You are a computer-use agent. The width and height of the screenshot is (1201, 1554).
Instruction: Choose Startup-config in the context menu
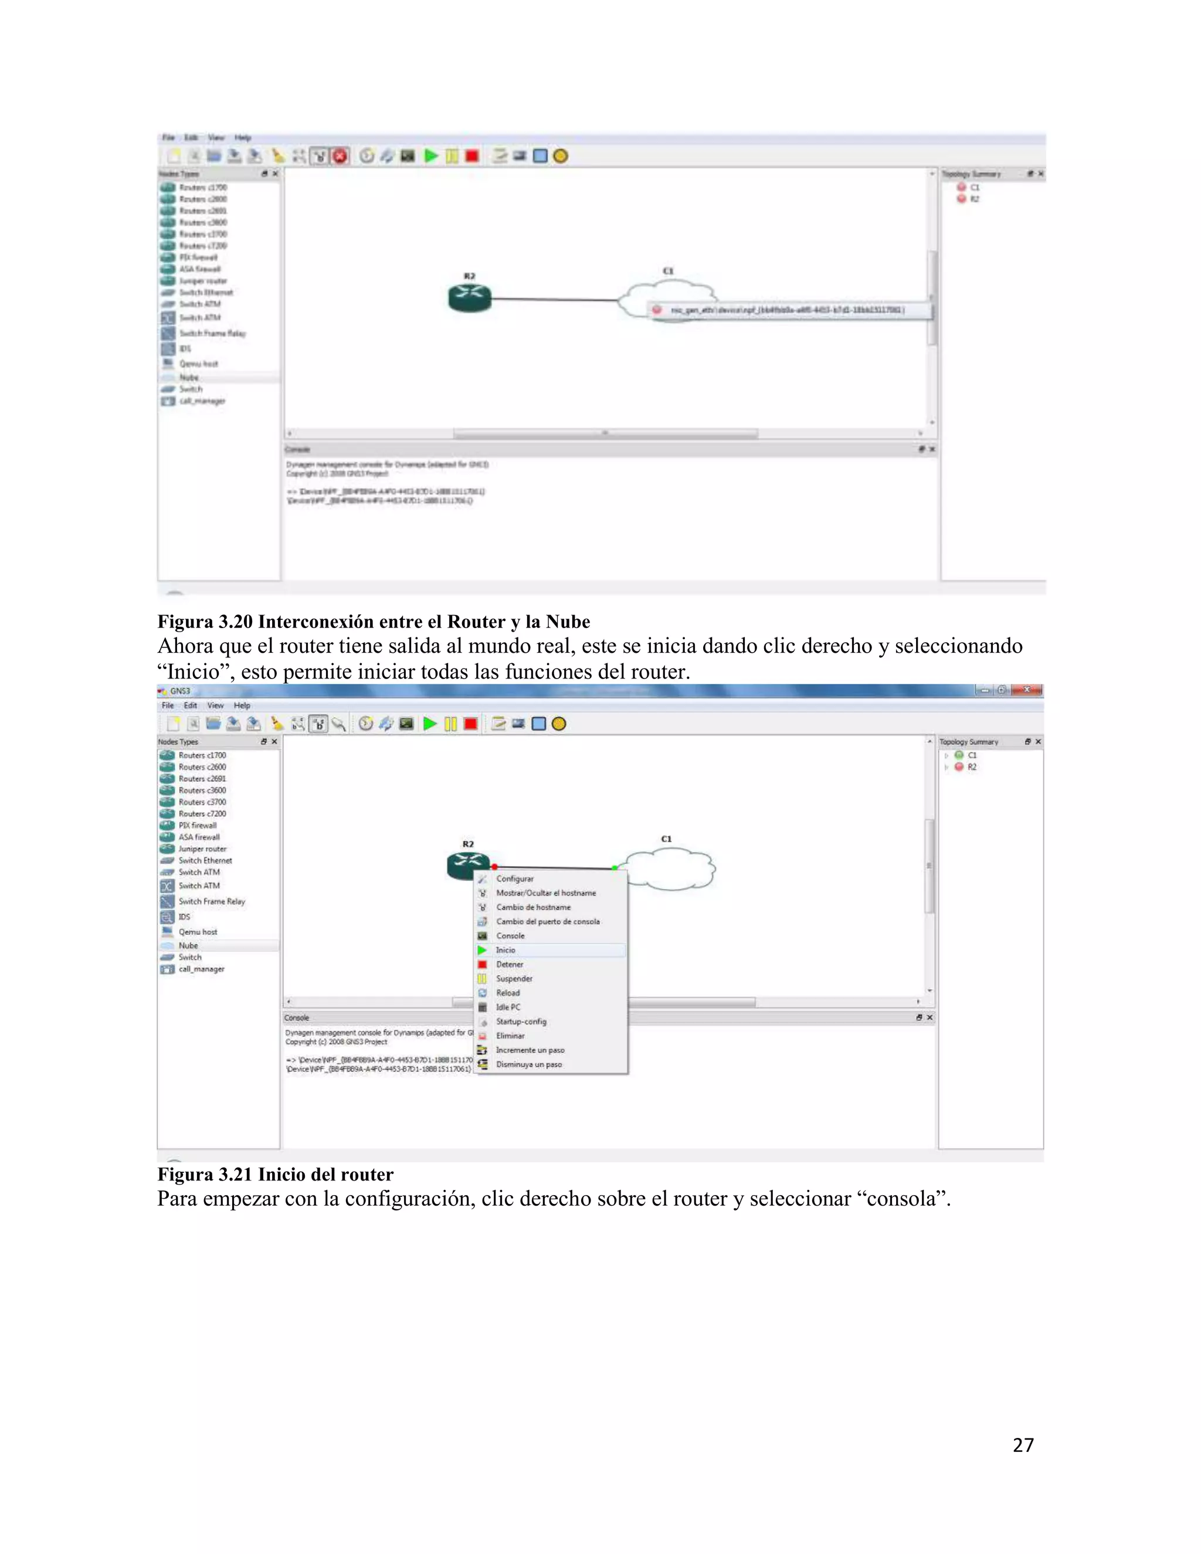point(551,1021)
